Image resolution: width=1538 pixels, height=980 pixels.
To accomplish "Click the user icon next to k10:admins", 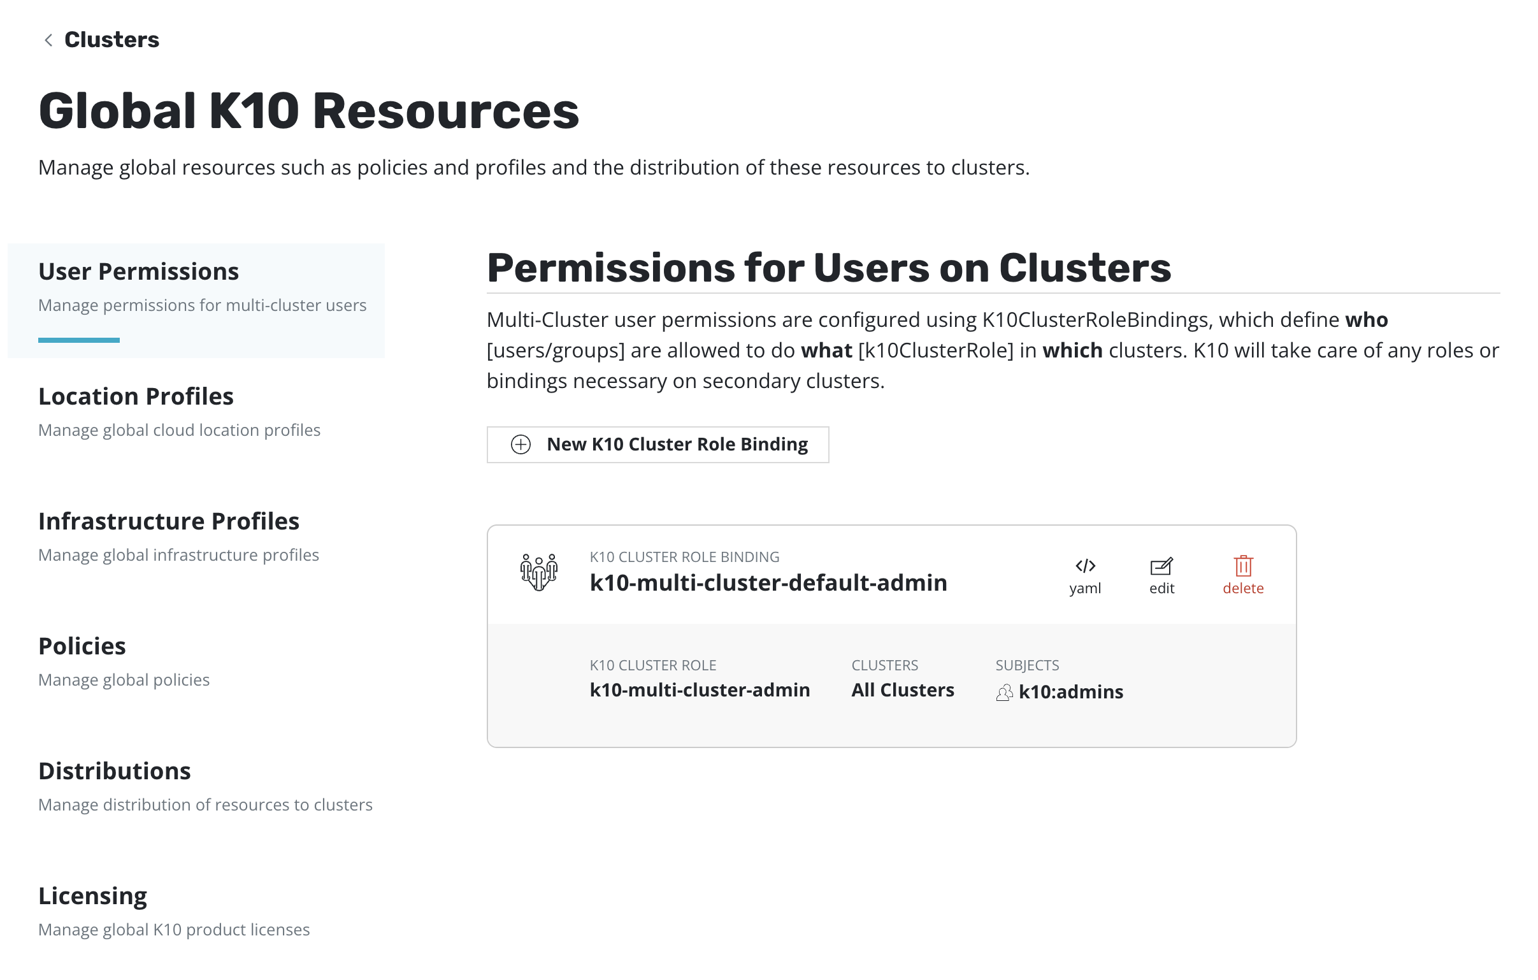I will point(1004,693).
